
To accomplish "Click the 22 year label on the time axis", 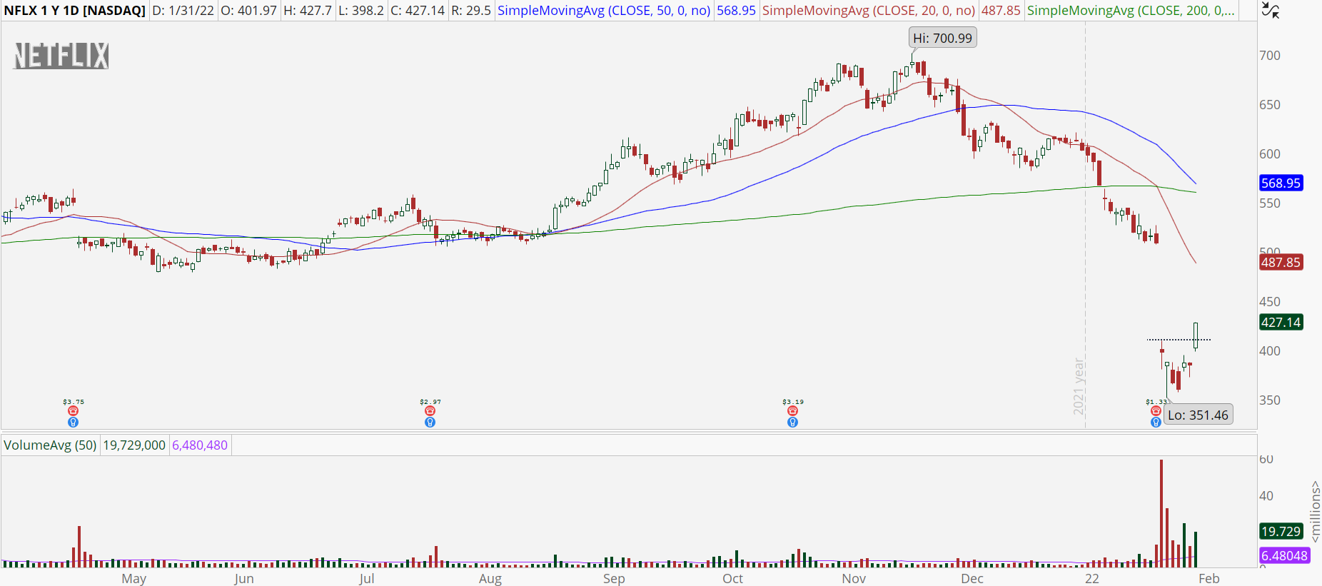I will (x=1092, y=578).
